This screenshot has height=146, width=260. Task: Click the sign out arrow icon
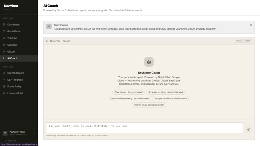(x=6, y=141)
